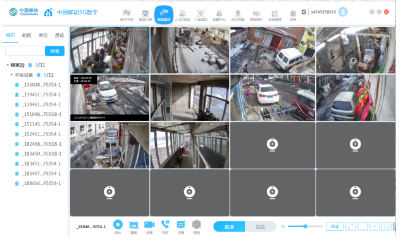Screen dimensions: 403x251
Task: Open the 告警中心 alarm bell icon
Action: pyautogui.click(x=219, y=15)
